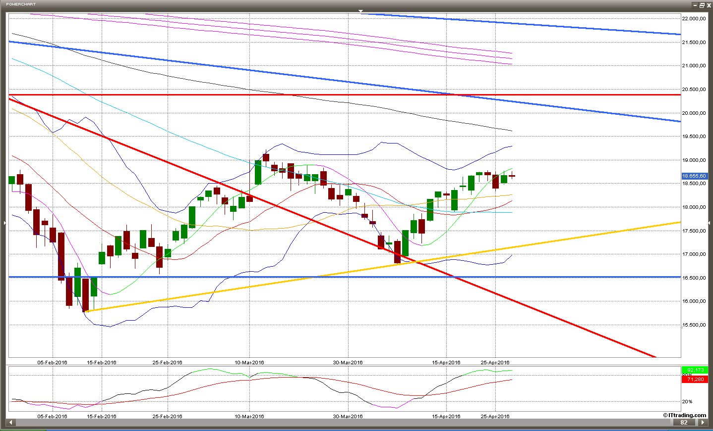Click the 20.500,00 price axis label

694,89
